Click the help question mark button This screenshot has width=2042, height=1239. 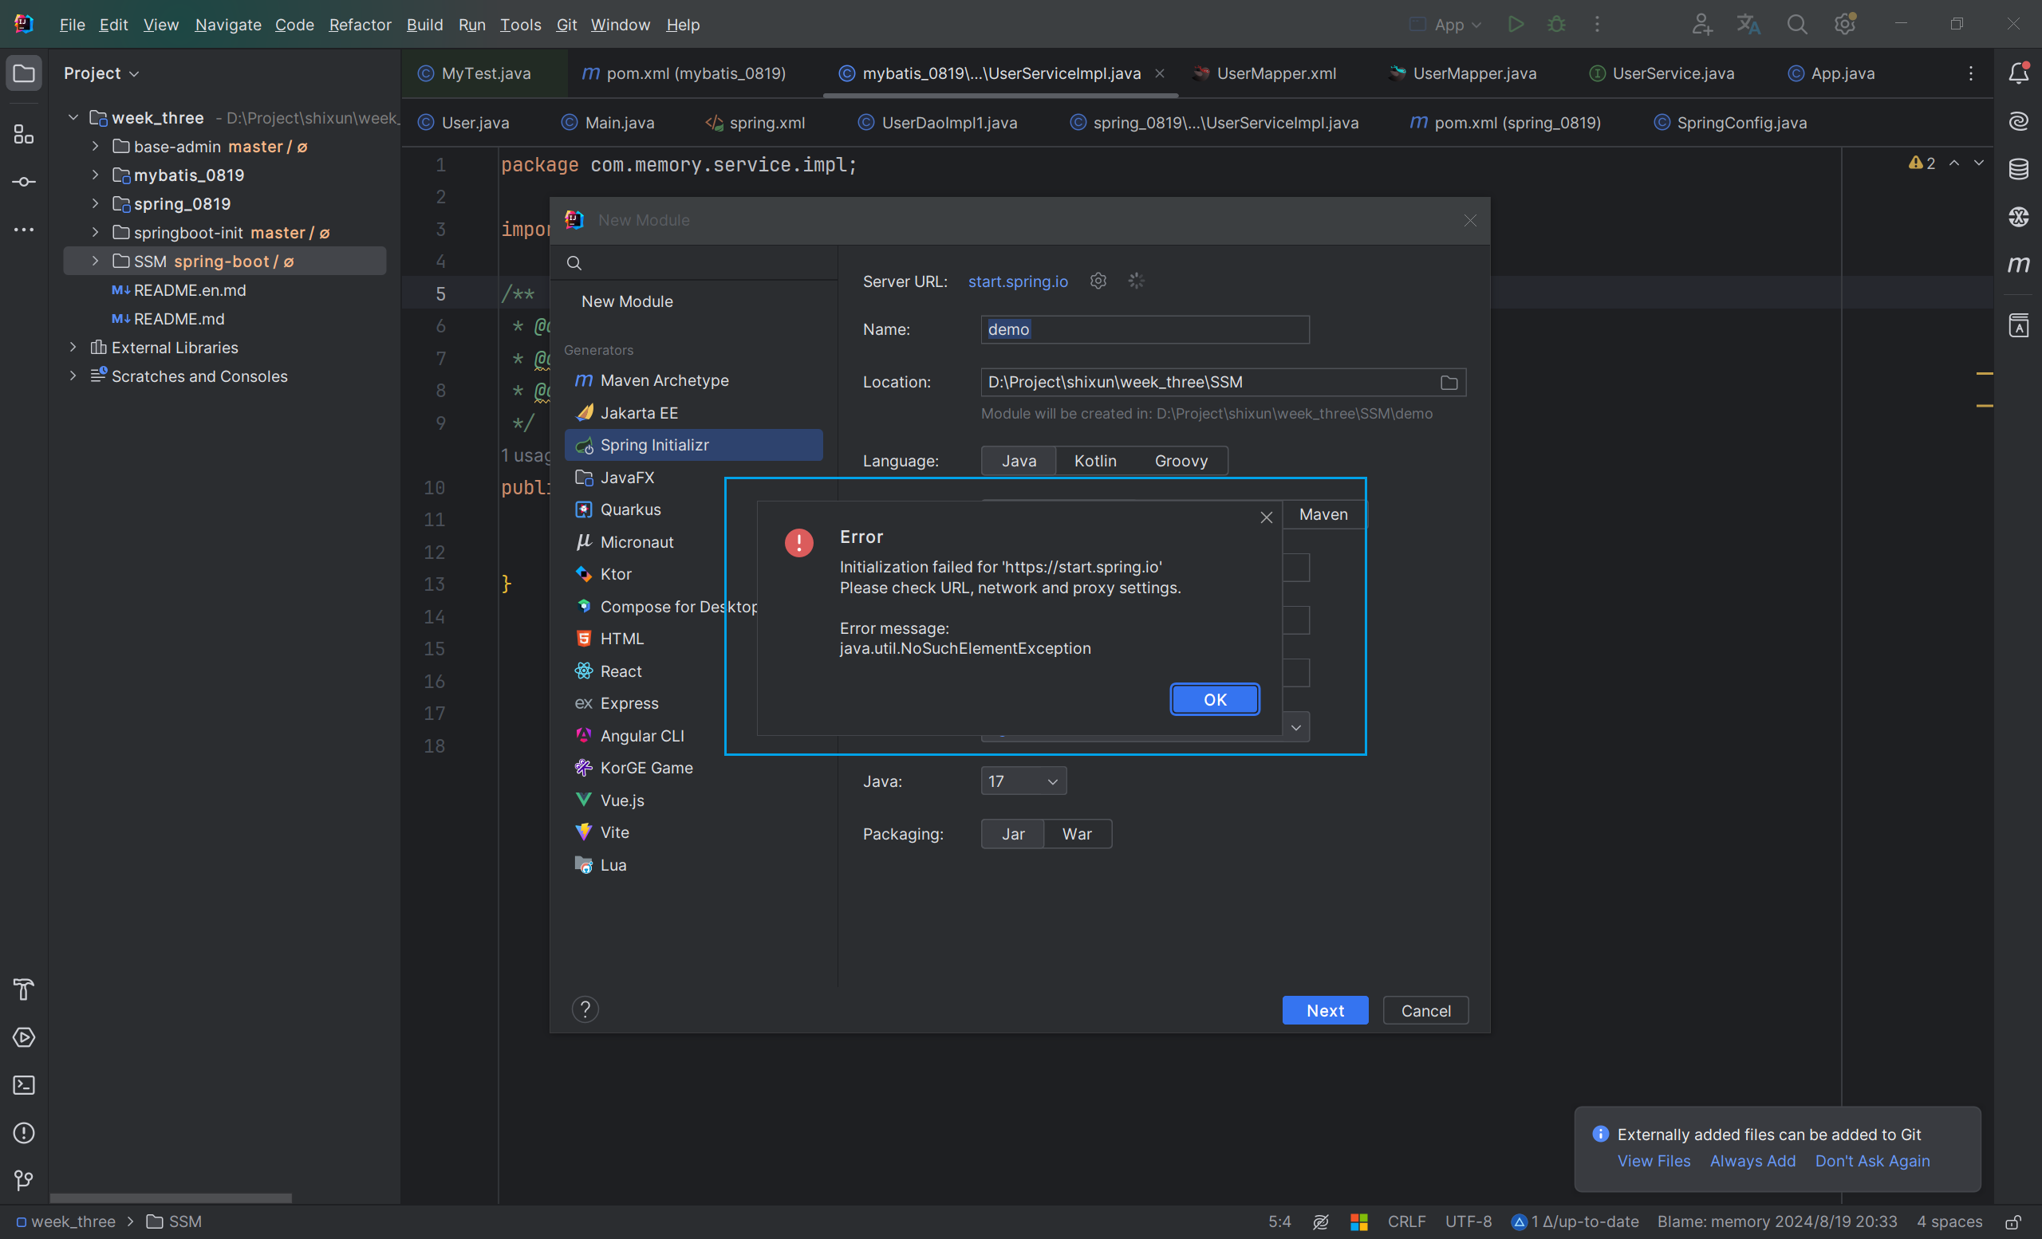click(x=585, y=1009)
